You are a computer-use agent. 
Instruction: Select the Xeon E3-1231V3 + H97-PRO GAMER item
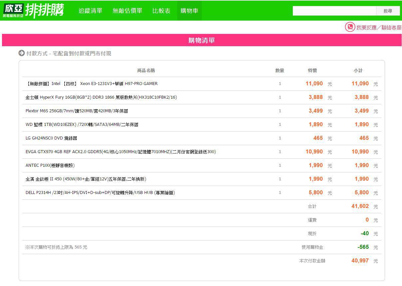[92, 84]
